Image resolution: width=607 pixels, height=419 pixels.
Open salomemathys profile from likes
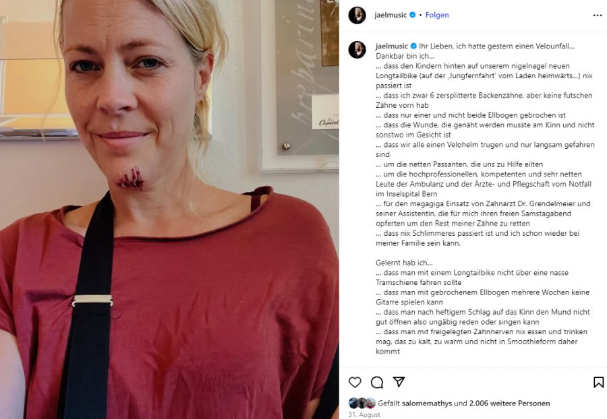tap(427, 403)
